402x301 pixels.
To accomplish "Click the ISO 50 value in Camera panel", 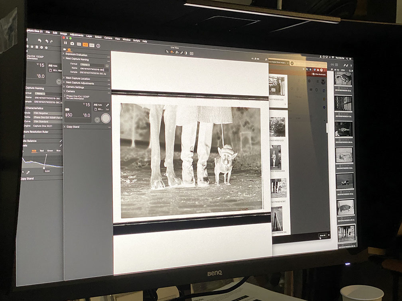I will point(69,115).
